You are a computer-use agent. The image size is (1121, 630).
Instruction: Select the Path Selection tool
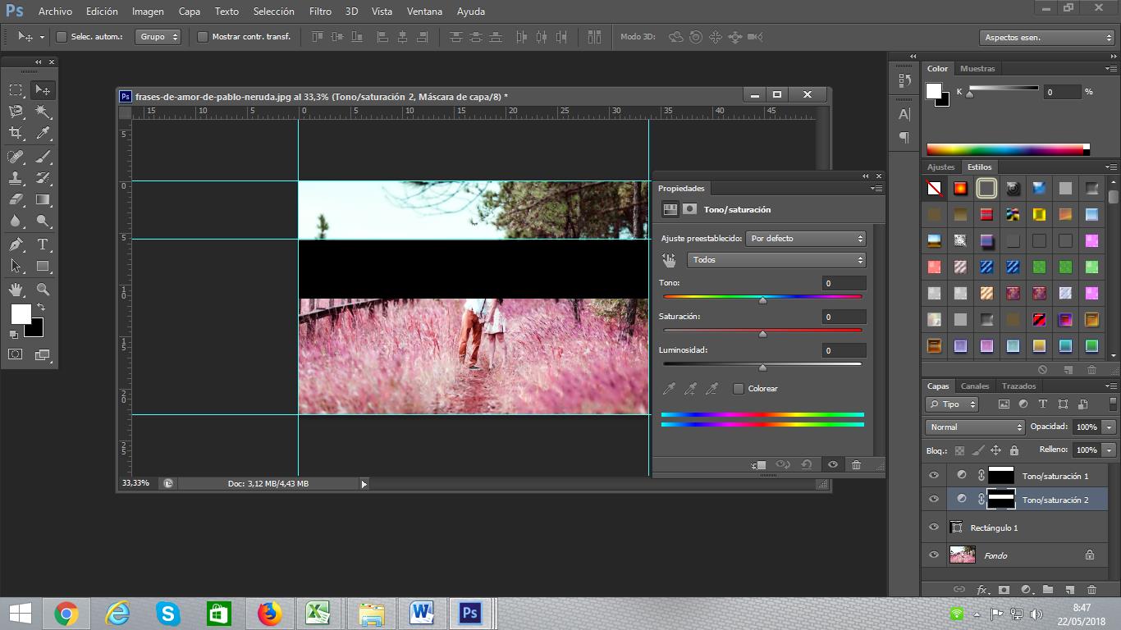click(x=16, y=266)
